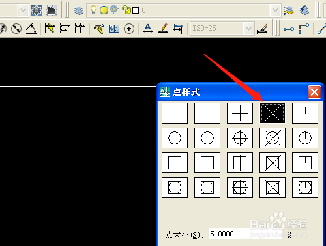This screenshot has width=326, height=246.
Task: Pick the empty circle point style
Action: [207, 138]
